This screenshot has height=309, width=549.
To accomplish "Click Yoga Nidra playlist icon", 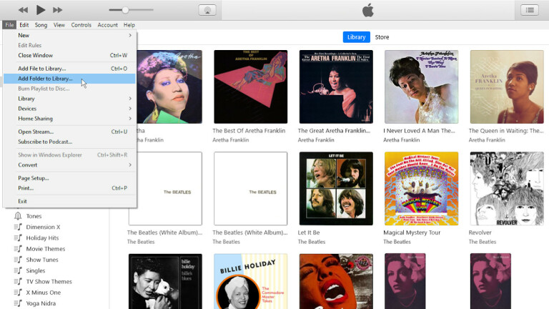I will [x=18, y=303].
